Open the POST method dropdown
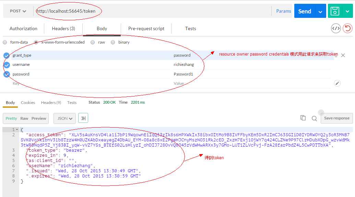Viewport: 355px width, 197px height. tap(18, 11)
